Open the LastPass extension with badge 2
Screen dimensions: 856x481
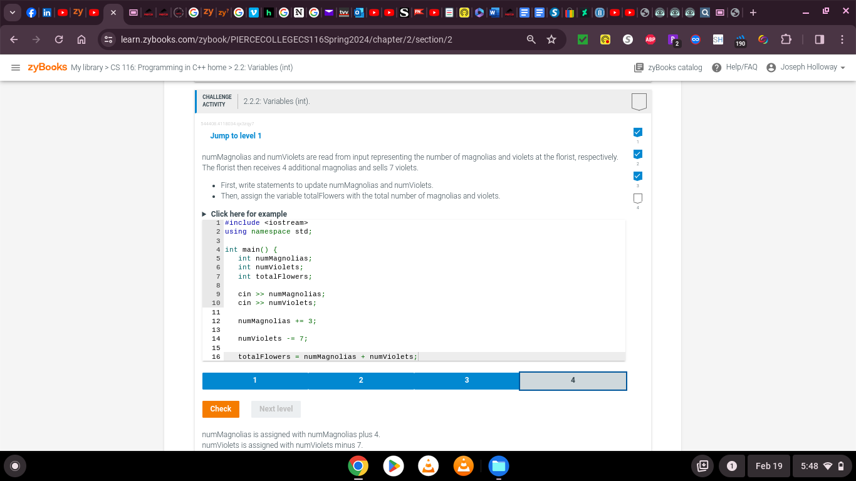tap(673, 39)
